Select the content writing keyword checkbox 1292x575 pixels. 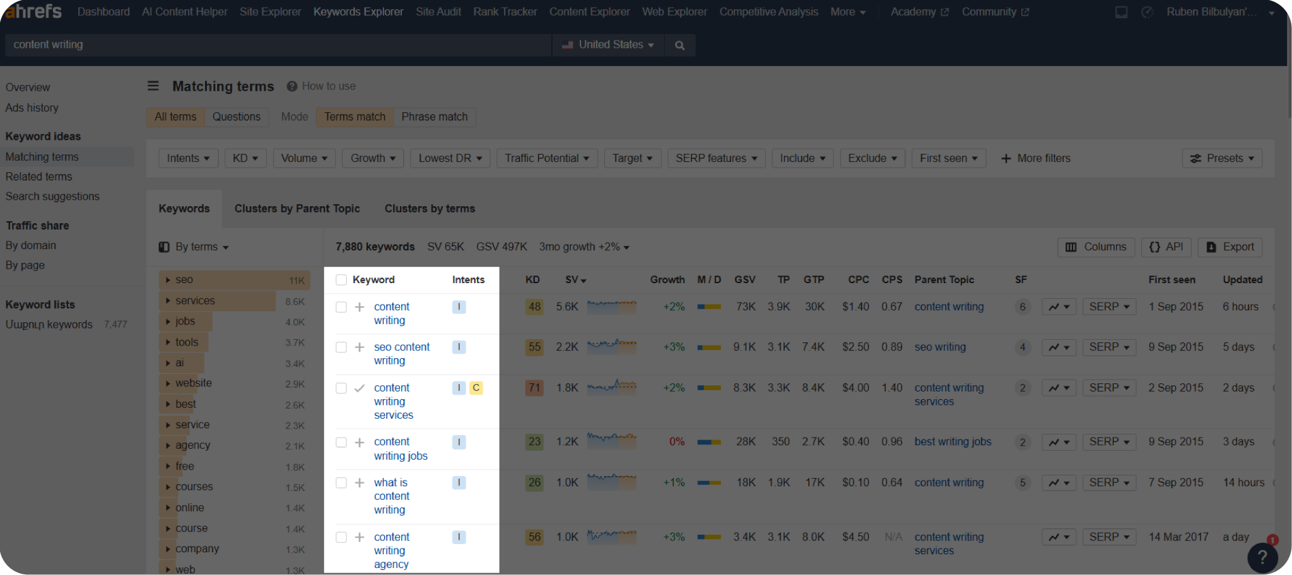click(x=341, y=306)
